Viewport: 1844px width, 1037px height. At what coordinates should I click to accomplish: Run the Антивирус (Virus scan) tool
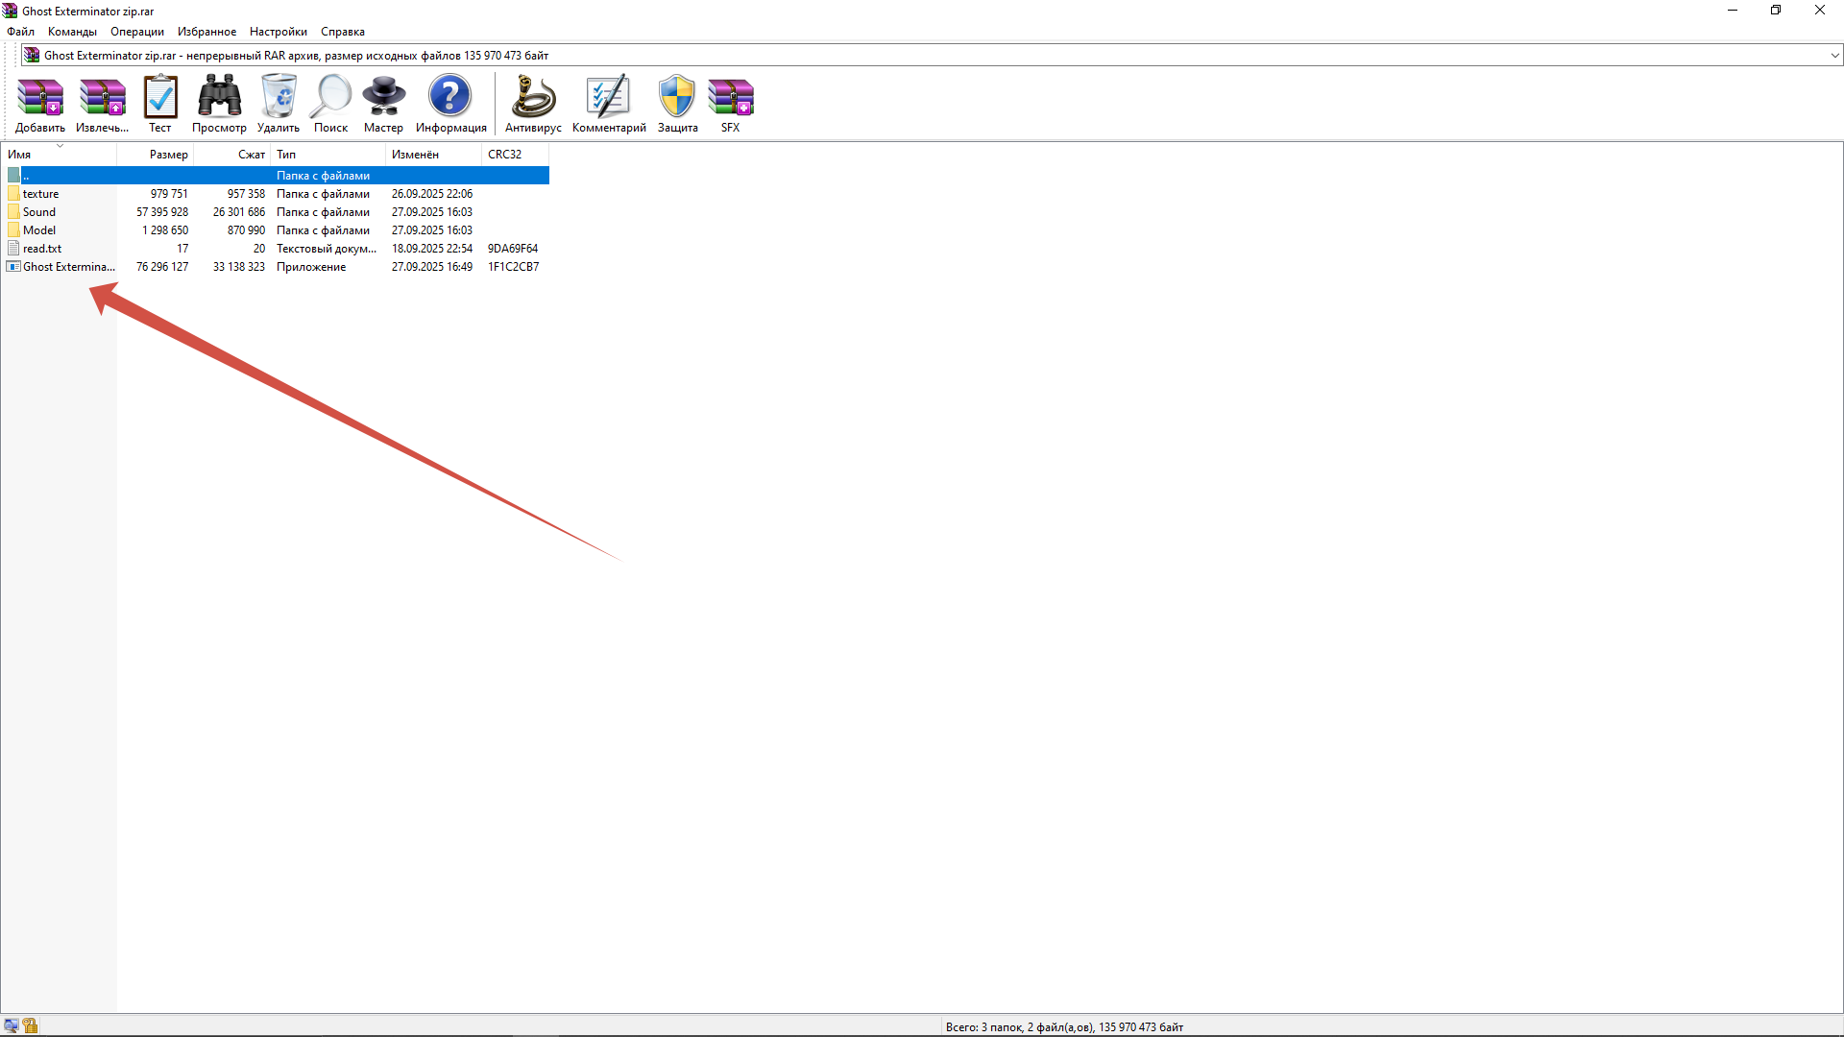(x=533, y=104)
